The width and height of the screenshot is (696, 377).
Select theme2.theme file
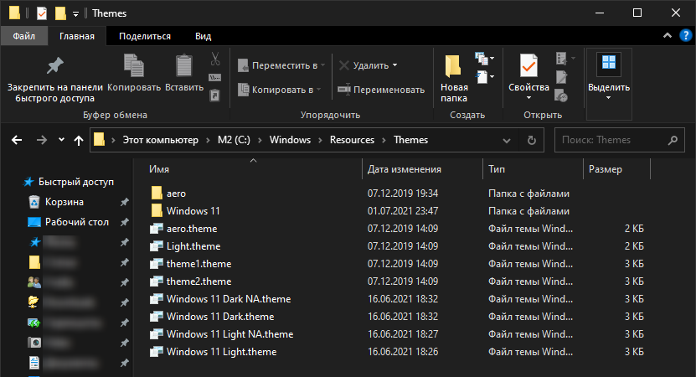(x=190, y=281)
